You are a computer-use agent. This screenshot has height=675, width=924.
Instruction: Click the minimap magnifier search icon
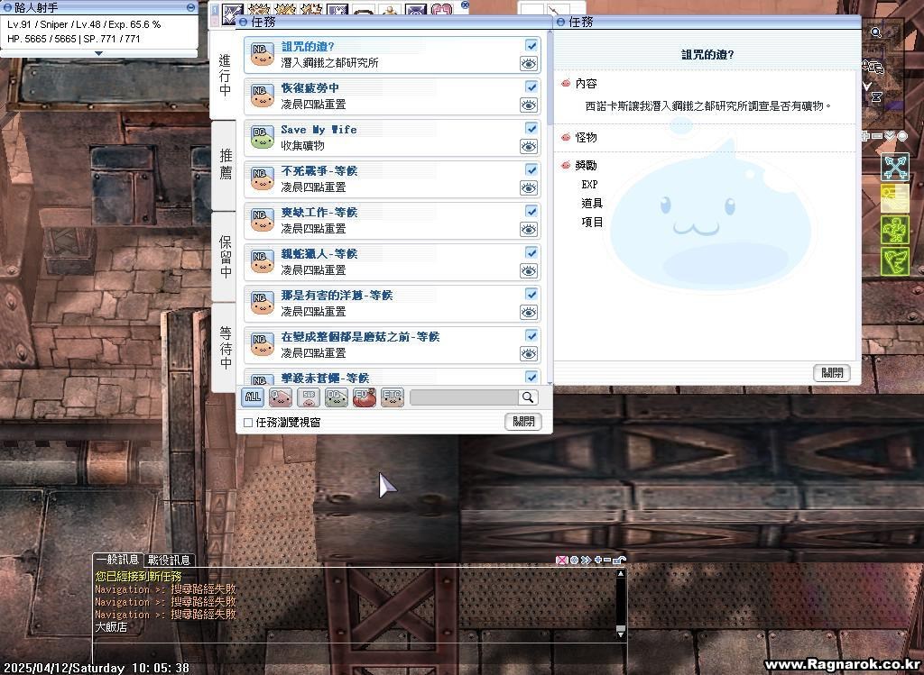876,32
